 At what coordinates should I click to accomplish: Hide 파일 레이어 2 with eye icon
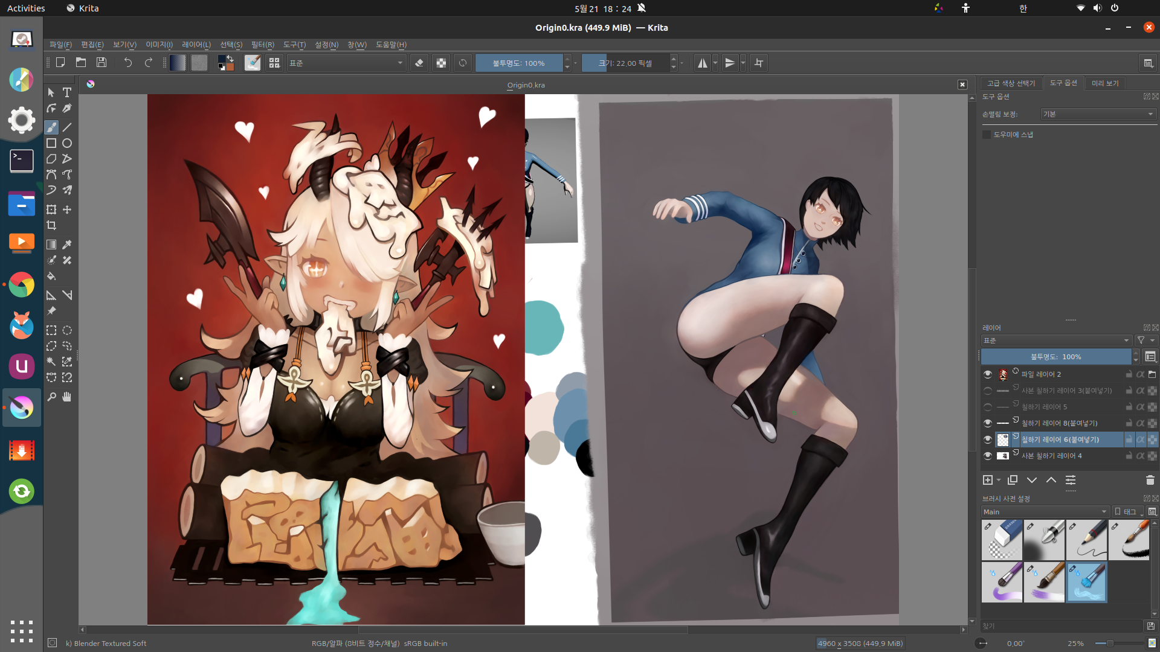point(988,374)
